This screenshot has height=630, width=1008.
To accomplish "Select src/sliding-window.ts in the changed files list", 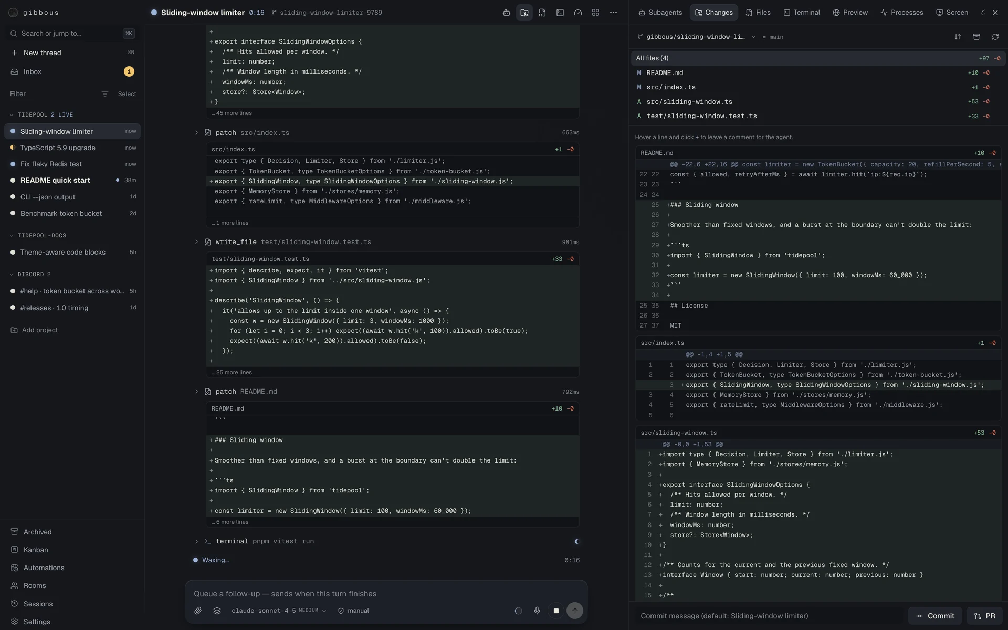I will [818, 102].
